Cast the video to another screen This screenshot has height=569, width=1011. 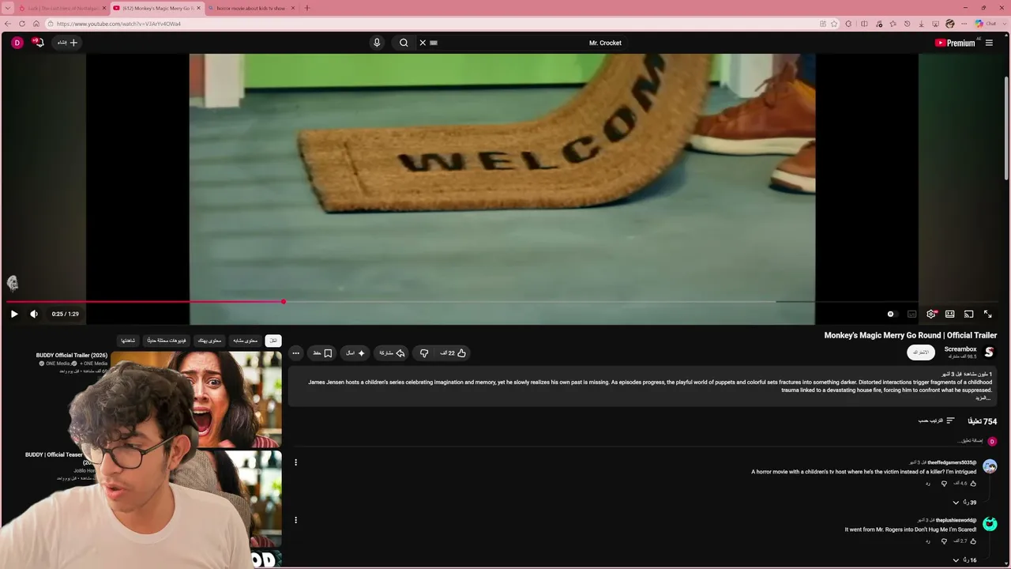point(969,314)
